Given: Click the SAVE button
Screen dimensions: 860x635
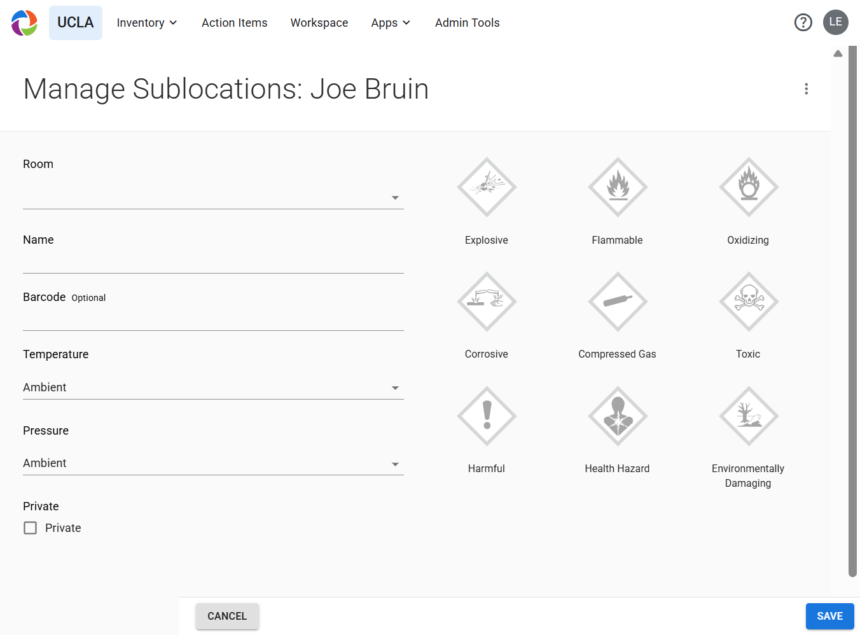Looking at the screenshot, I should tap(830, 616).
